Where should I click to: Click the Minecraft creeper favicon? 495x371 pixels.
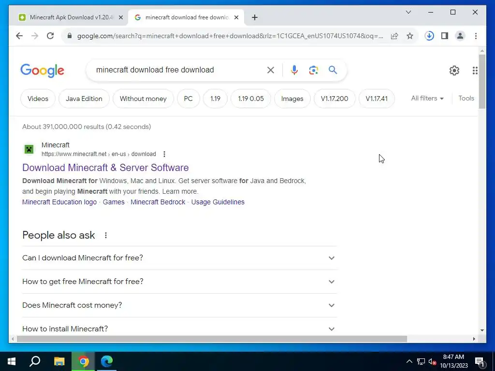pos(29,149)
